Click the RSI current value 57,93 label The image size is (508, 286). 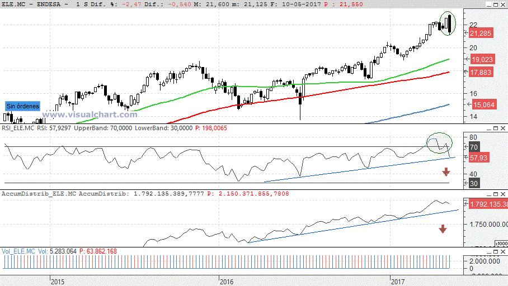[x=479, y=158]
